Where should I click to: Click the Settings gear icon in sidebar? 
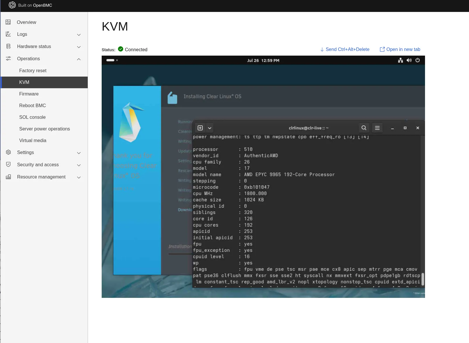(x=8, y=152)
